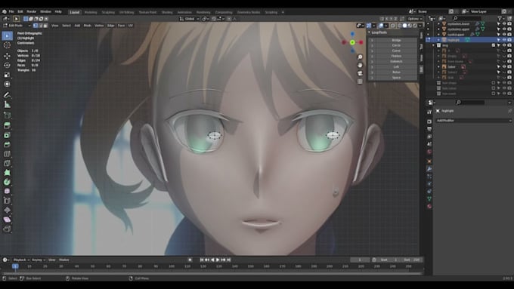Select the Loop Cut tool

pyautogui.click(x=8, y=154)
